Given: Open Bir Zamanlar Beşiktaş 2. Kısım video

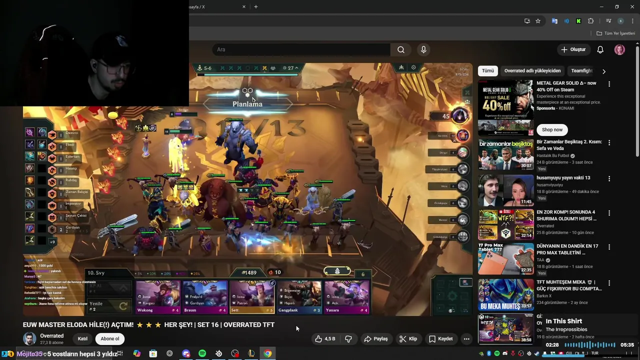Looking at the screenshot, I should tap(569, 145).
